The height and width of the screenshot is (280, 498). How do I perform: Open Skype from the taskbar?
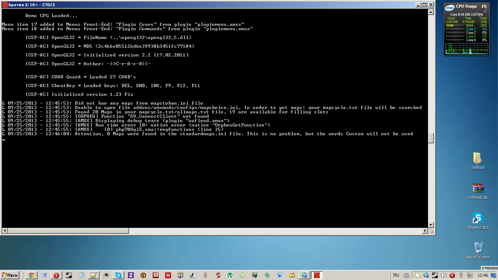click(x=118, y=275)
